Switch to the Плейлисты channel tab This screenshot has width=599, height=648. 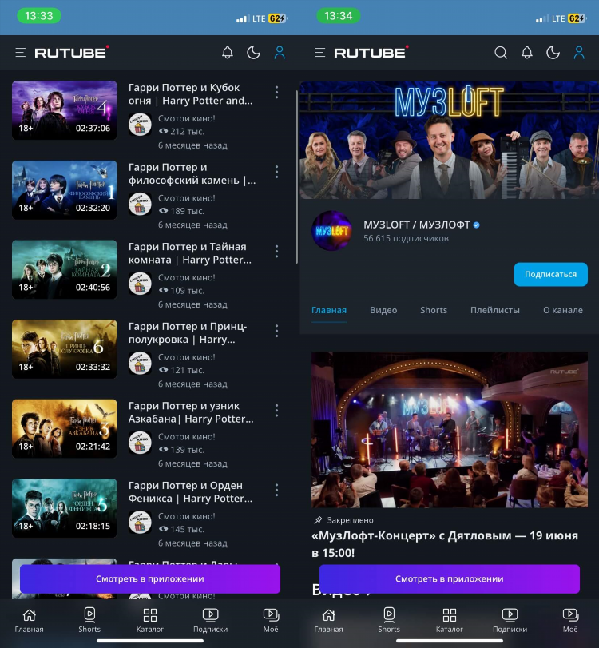[x=495, y=310]
